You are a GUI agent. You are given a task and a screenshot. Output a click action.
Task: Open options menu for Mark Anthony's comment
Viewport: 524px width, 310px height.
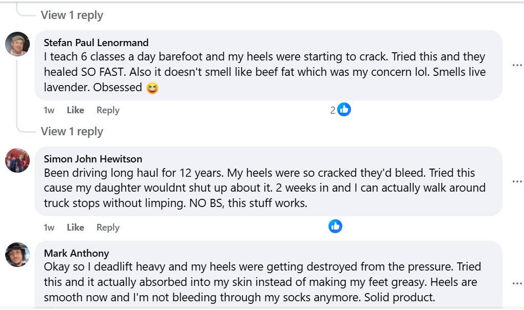point(517,283)
